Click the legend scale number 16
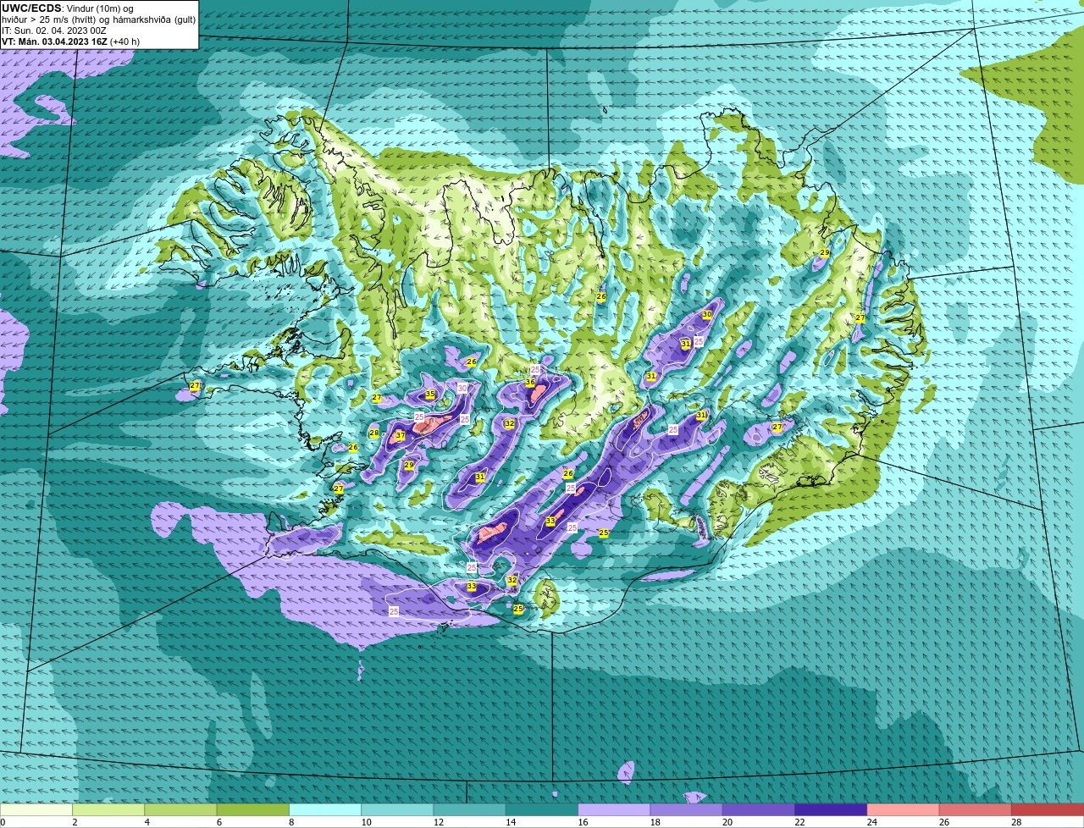The height and width of the screenshot is (828, 1084). tap(583, 822)
